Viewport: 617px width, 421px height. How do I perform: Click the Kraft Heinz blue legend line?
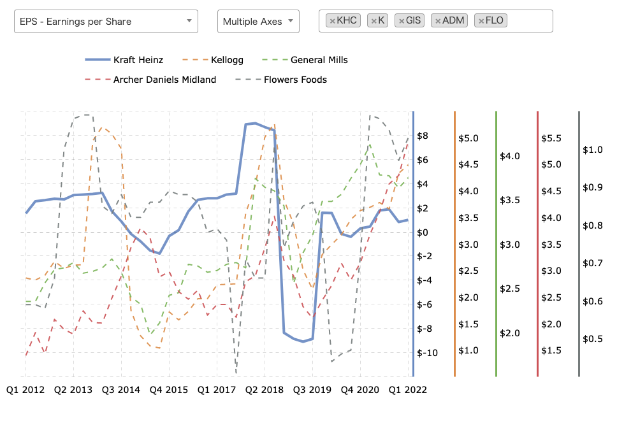(x=98, y=60)
